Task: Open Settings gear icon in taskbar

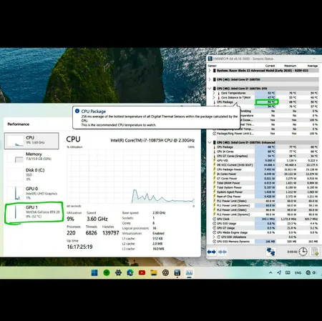Action: 118,272
